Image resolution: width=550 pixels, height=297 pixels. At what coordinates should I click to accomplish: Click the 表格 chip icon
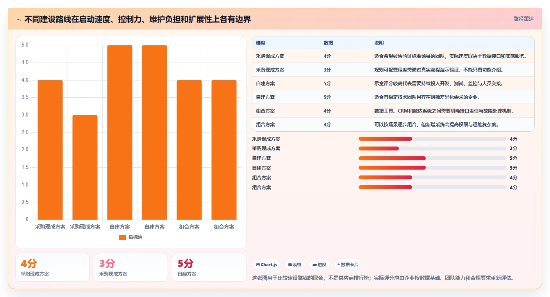(x=290, y=265)
